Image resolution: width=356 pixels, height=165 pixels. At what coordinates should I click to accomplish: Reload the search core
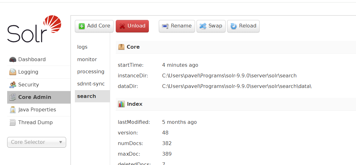[x=243, y=26]
